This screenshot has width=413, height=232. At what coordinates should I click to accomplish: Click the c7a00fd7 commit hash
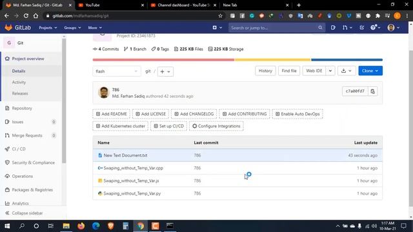tap(355, 92)
